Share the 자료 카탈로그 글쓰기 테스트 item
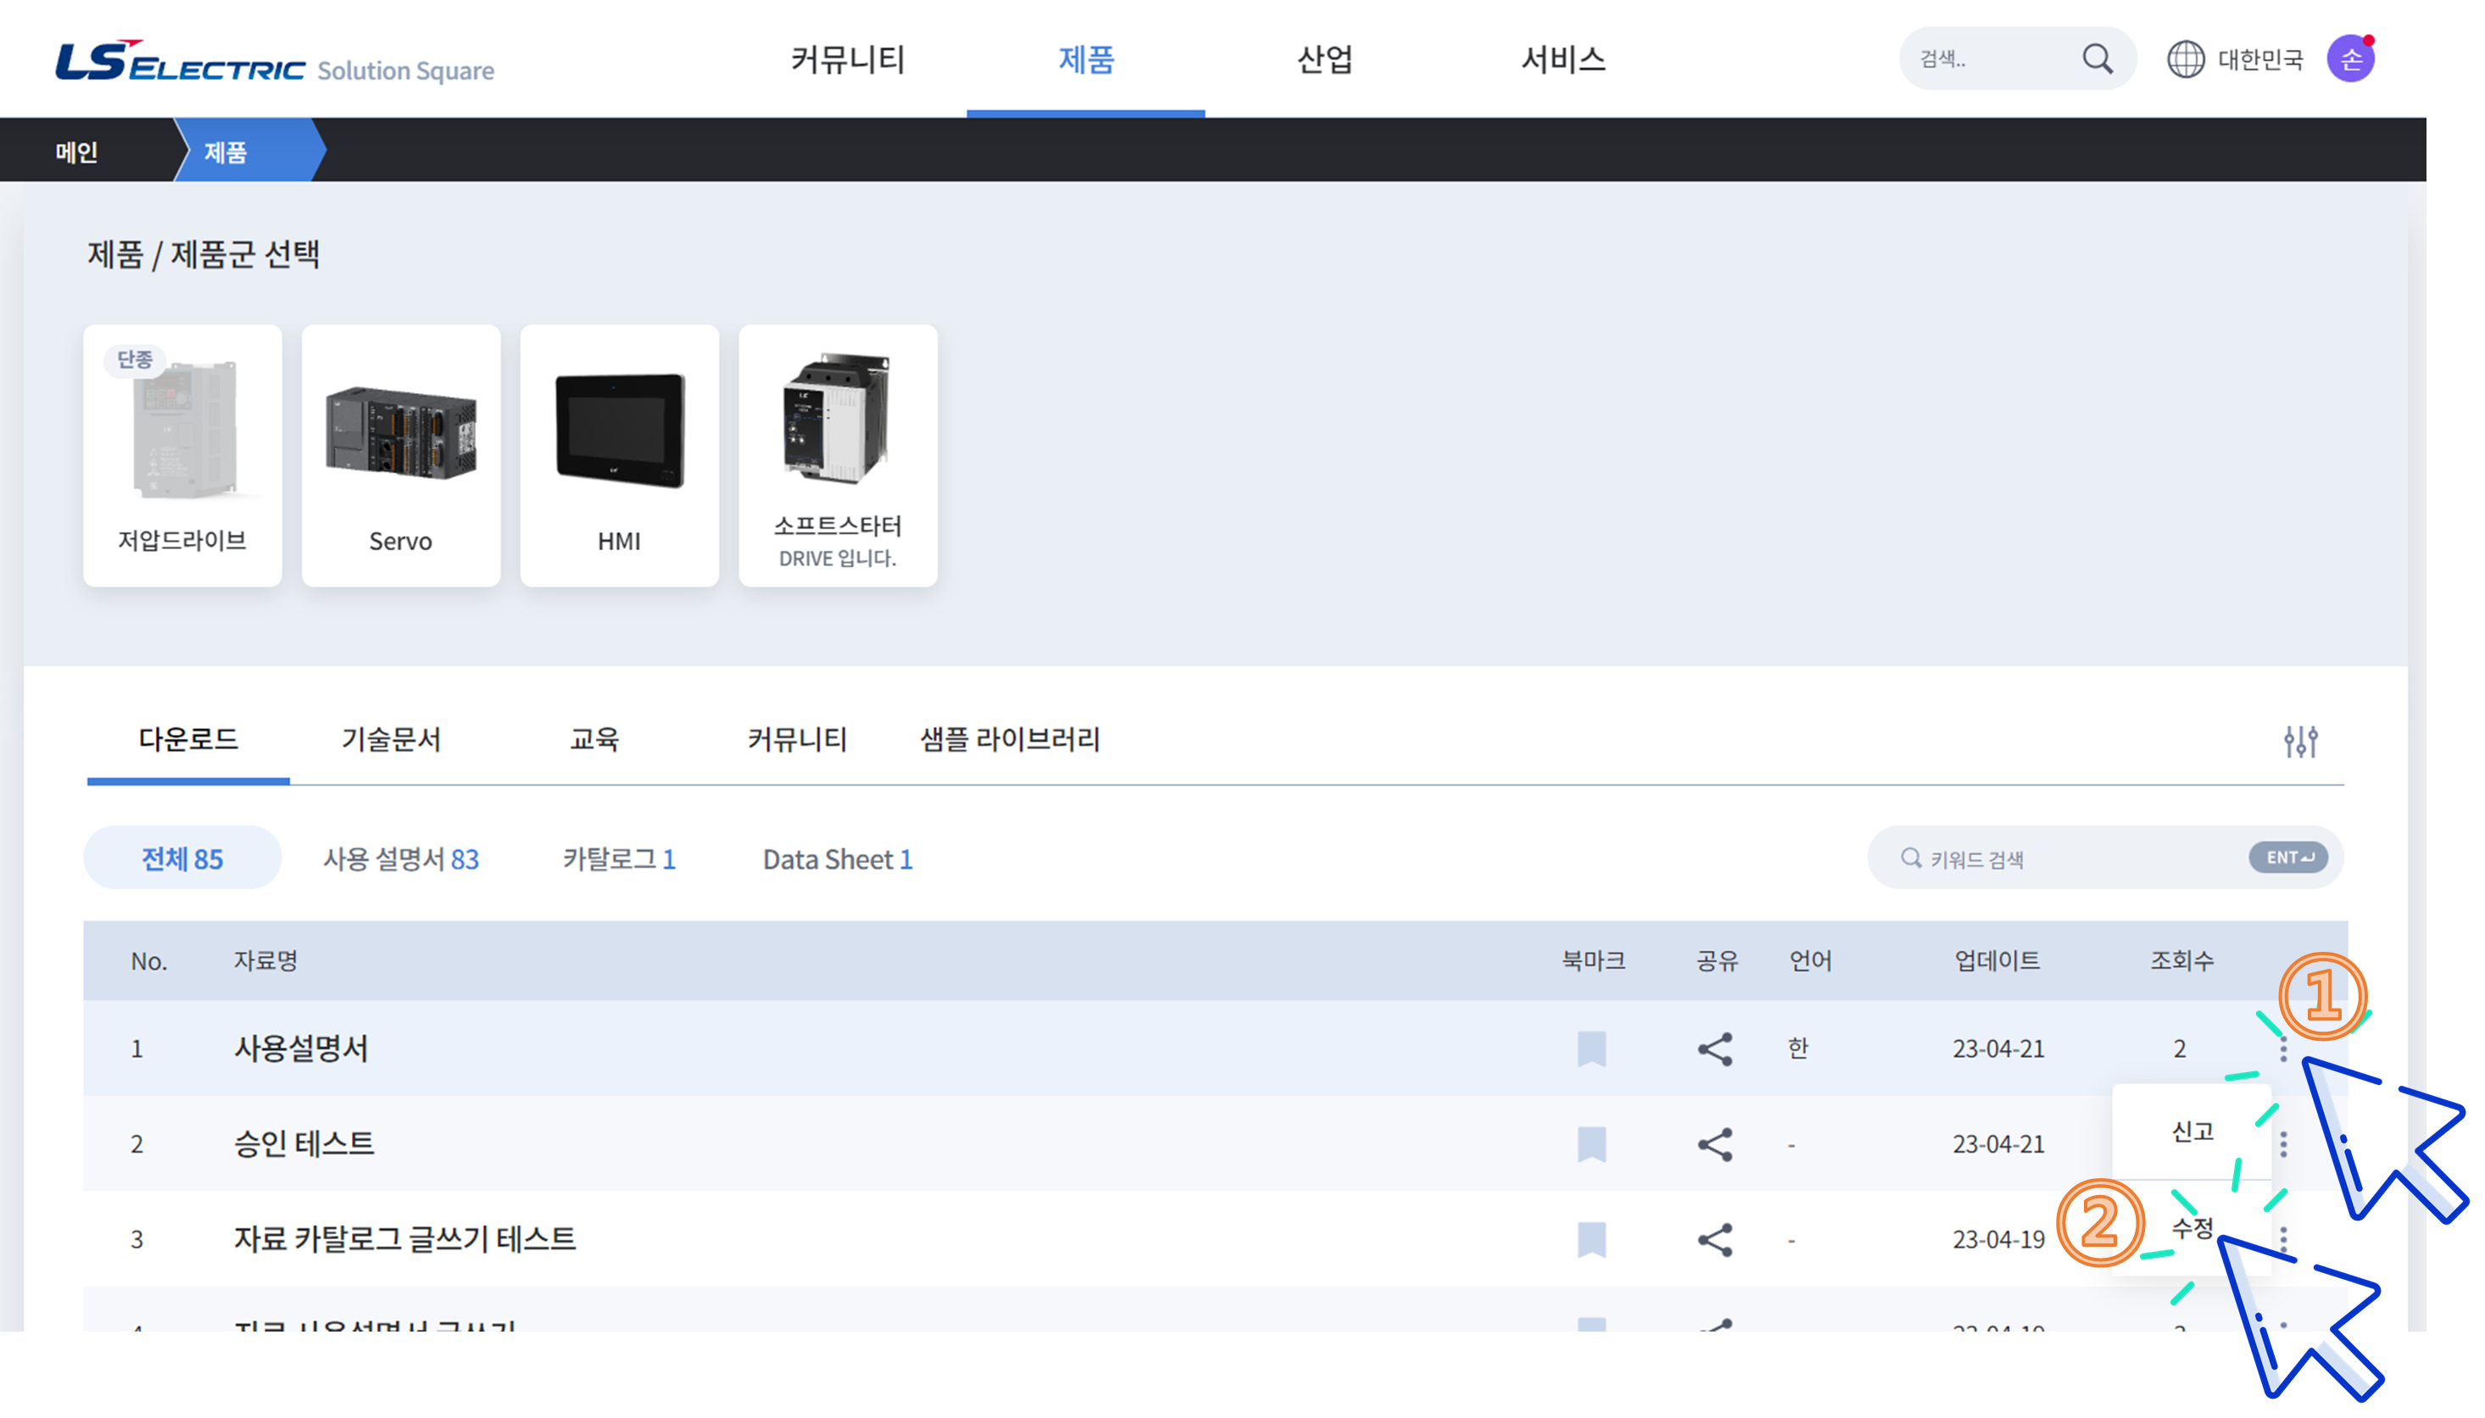This screenshot has width=2485, height=1418. (x=1714, y=1239)
